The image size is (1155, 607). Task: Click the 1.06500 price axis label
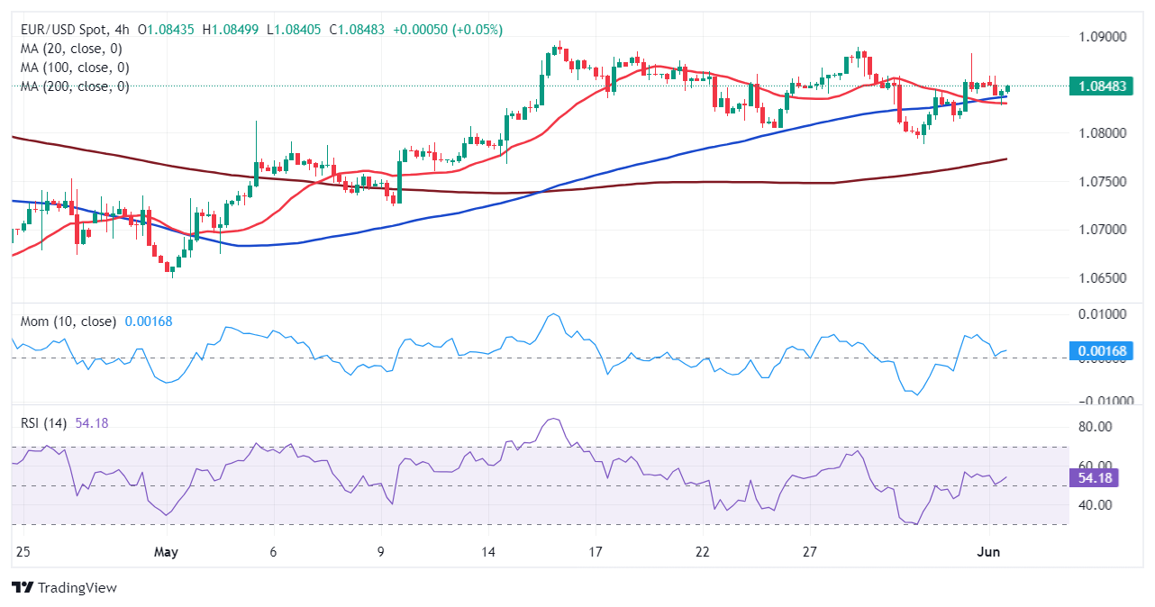[x=1101, y=278]
